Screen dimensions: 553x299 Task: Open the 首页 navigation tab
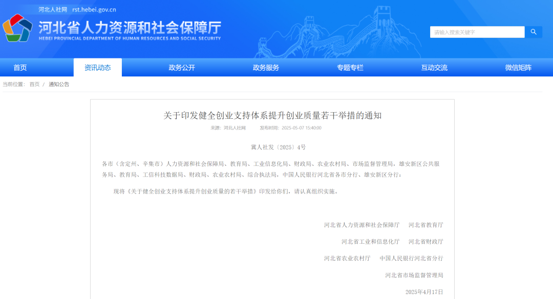click(20, 68)
